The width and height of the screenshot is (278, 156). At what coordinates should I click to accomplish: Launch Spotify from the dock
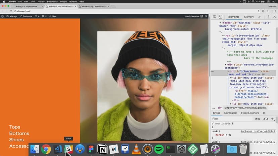[x=159, y=149]
